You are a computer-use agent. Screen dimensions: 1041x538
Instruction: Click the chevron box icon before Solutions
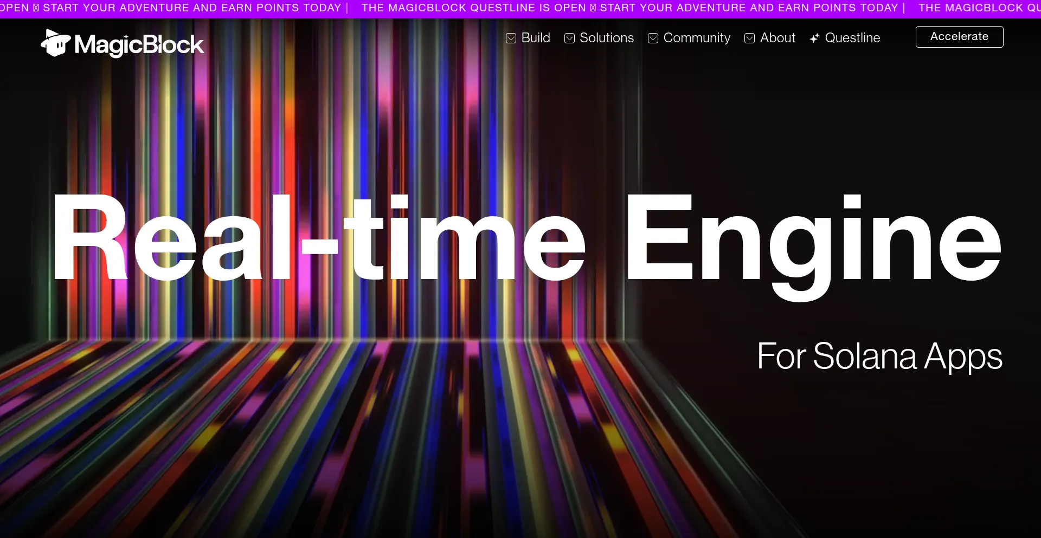tap(569, 38)
